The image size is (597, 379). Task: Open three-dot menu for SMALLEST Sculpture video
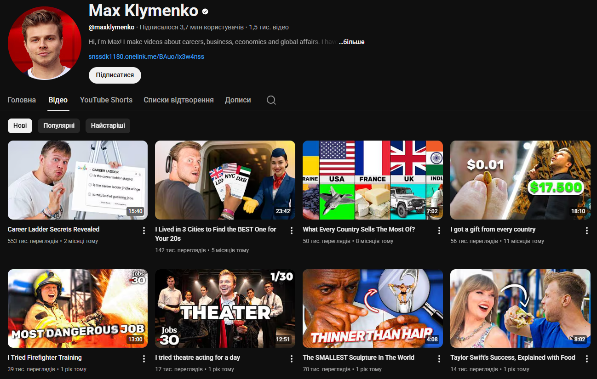(439, 359)
